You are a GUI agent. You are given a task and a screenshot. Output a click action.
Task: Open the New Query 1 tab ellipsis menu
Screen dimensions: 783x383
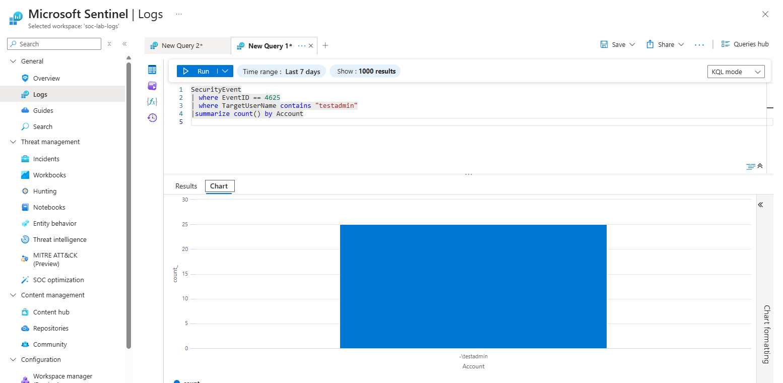(302, 46)
